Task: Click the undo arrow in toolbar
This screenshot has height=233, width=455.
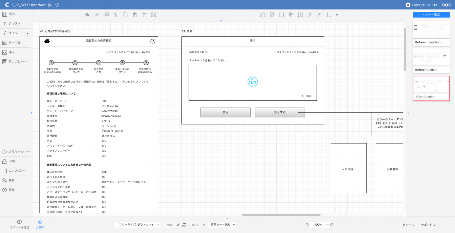Action: tap(87, 15)
